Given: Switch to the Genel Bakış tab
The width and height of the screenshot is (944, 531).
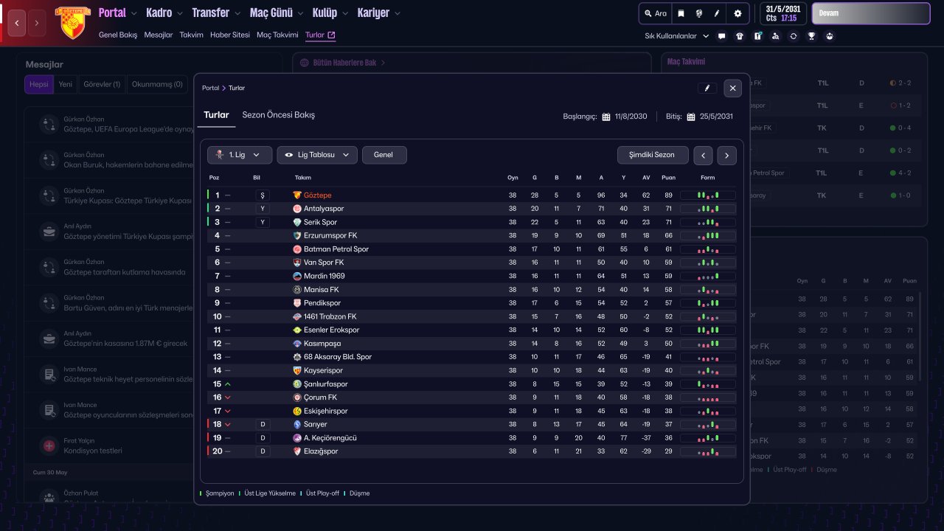Looking at the screenshot, I should click(118, 35).
